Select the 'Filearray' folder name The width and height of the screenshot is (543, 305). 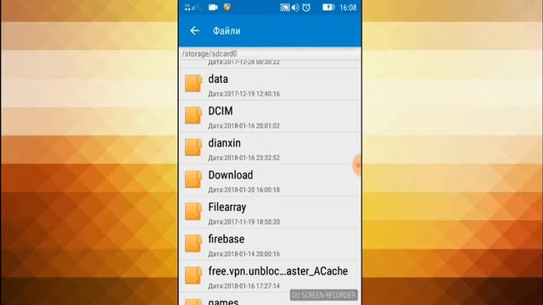click(227, 207)
